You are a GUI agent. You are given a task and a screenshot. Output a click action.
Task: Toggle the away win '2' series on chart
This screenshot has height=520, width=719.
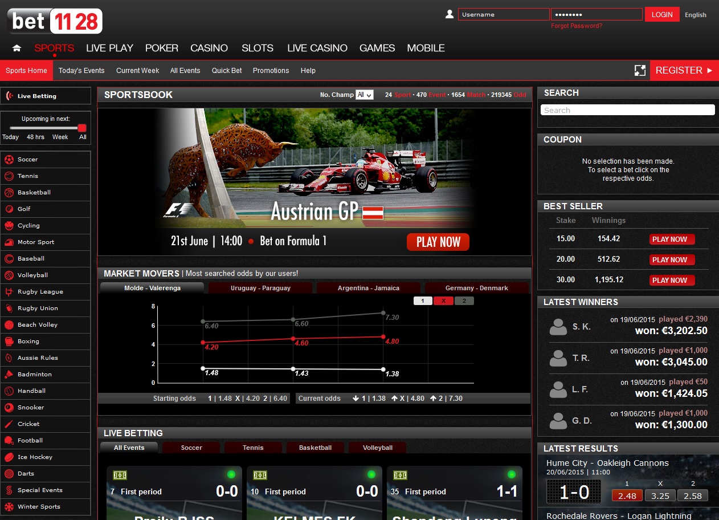pyautogui.click(x=464, y=301)
